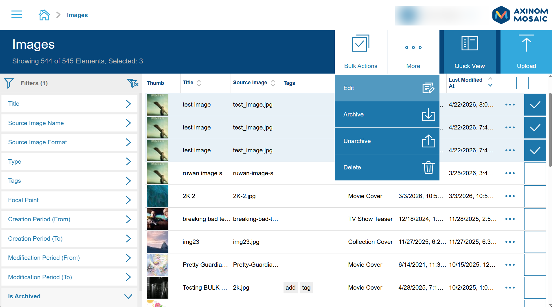Viewport: 552px width, 307px height.
Task: Open row actions for img23
Action: (x=510, y=242)
